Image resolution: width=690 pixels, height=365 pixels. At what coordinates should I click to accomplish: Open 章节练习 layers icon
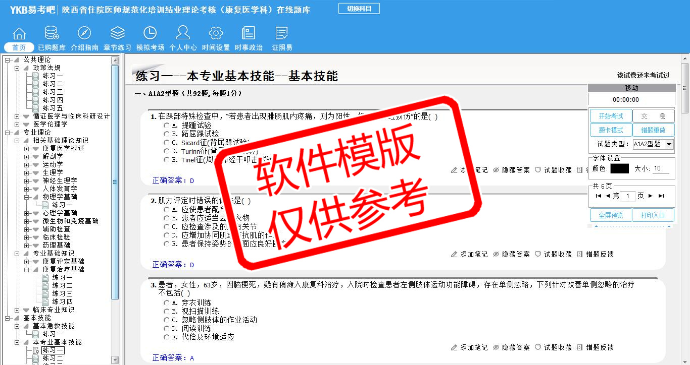[117, 34]
